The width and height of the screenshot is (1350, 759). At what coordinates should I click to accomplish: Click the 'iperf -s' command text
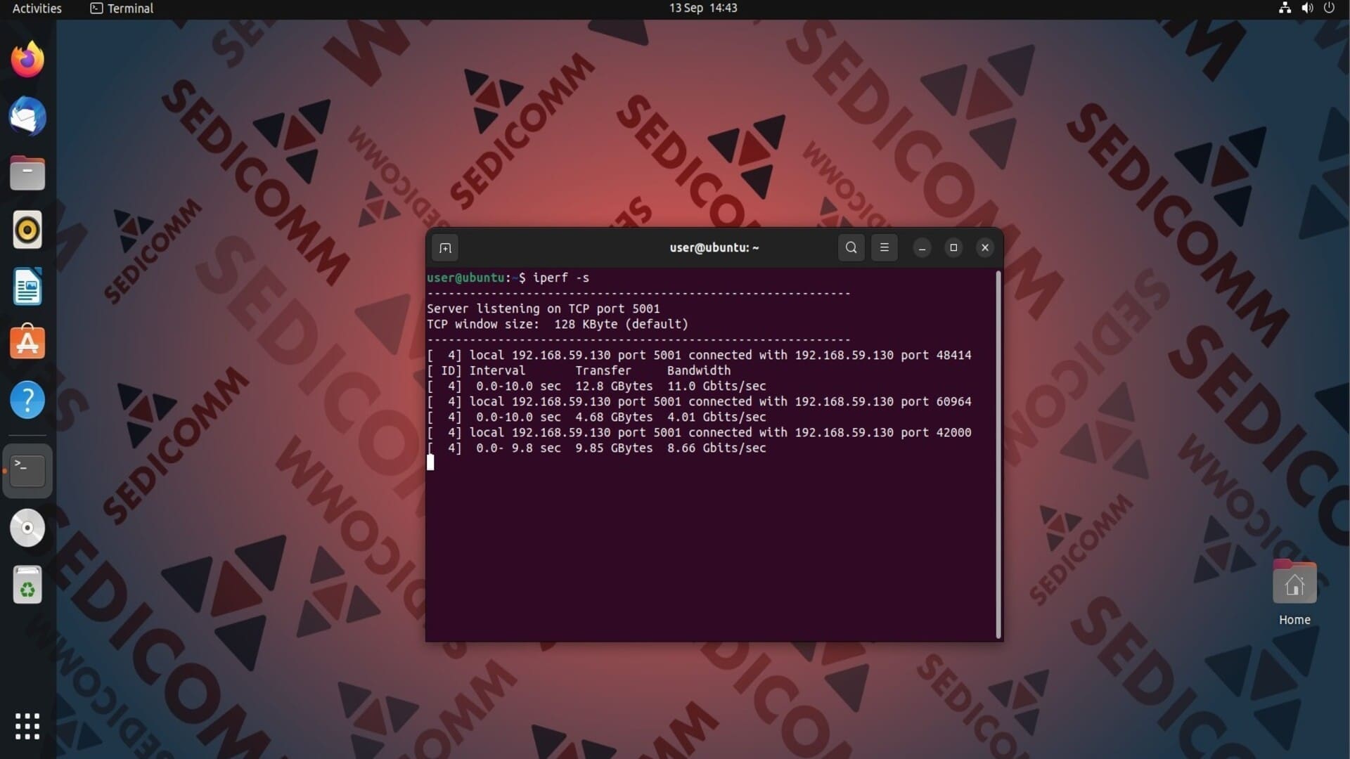point(561,278)
